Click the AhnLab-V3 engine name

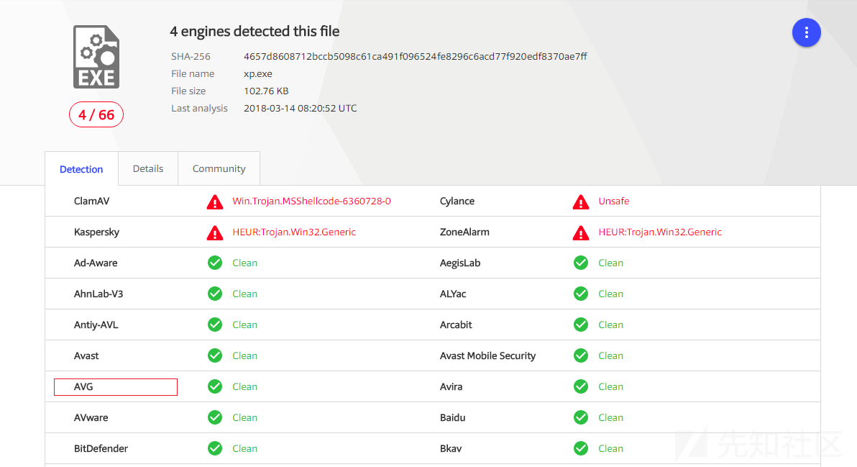[x=98, y=294]
